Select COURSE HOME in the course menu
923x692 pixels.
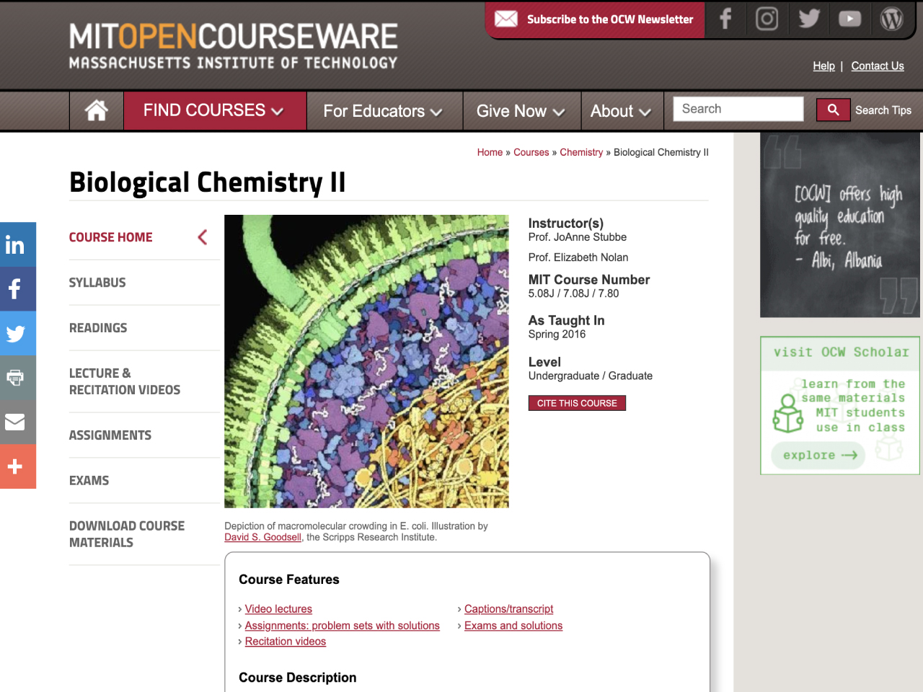(x=110, y=237)
